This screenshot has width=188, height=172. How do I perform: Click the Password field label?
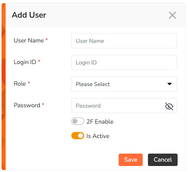(x=27, y=105)
